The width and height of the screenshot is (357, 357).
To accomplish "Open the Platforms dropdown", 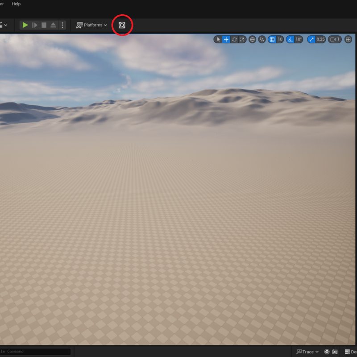I will pos(92,25).
